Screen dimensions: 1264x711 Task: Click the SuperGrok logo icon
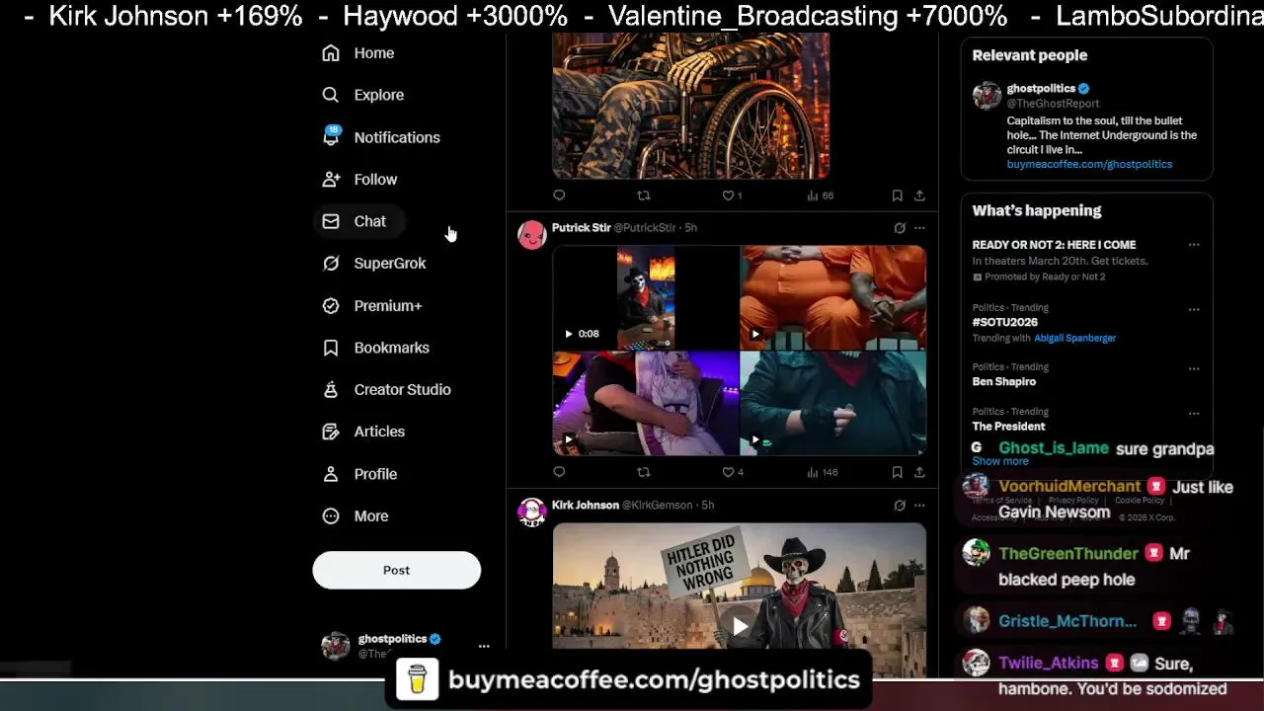pos(331,264)
